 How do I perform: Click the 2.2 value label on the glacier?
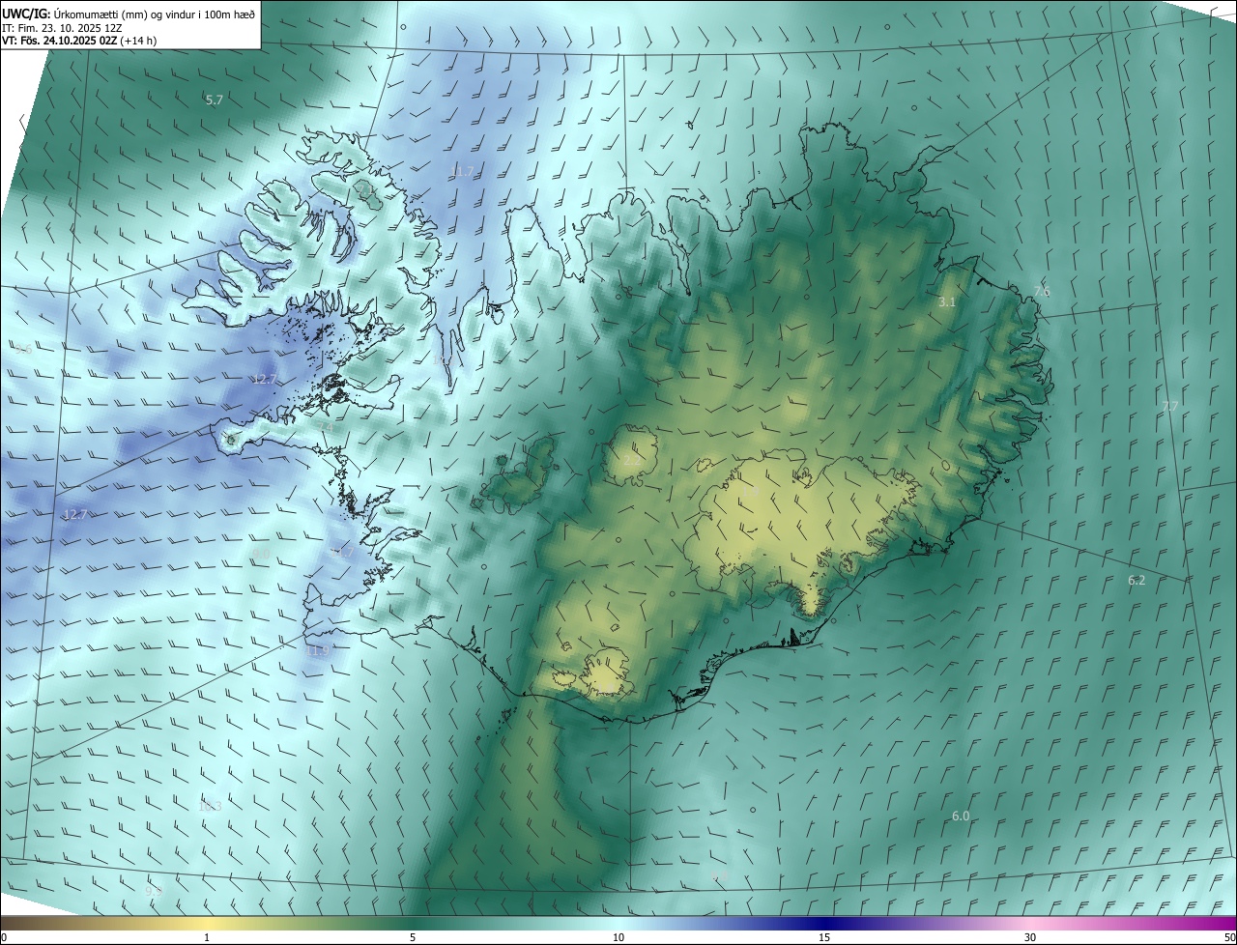[631, 460]
